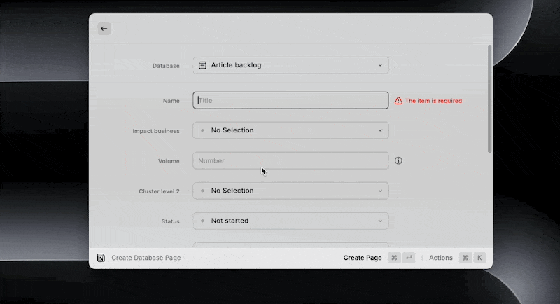Click the Notion logo in bottom bar

[101, 258]
